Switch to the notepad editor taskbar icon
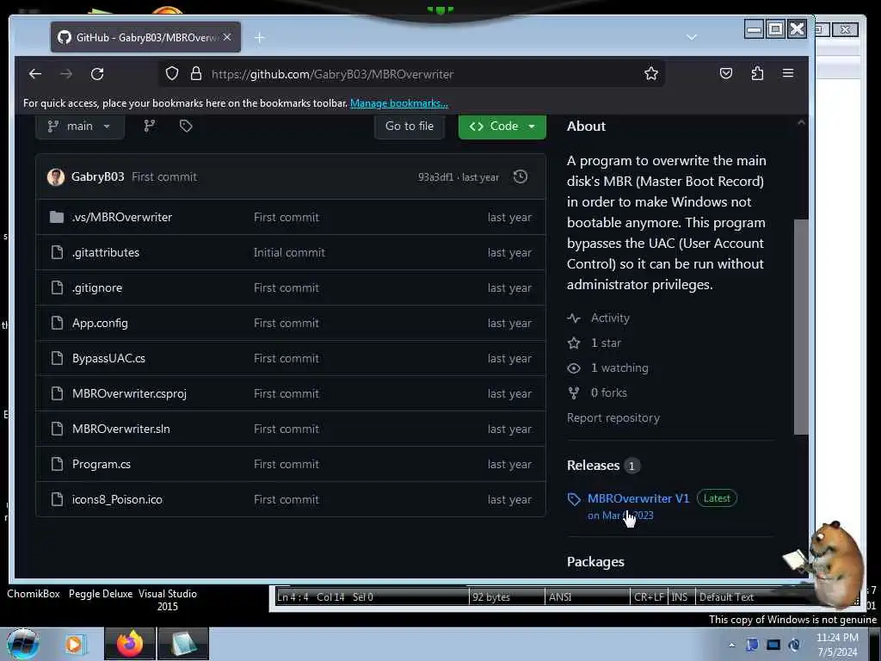 point(183,644)
